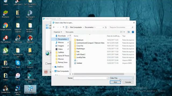The width and height of the screenshot is (172, 96).
Task: Go up one folder level arrow
Action: 63,27
